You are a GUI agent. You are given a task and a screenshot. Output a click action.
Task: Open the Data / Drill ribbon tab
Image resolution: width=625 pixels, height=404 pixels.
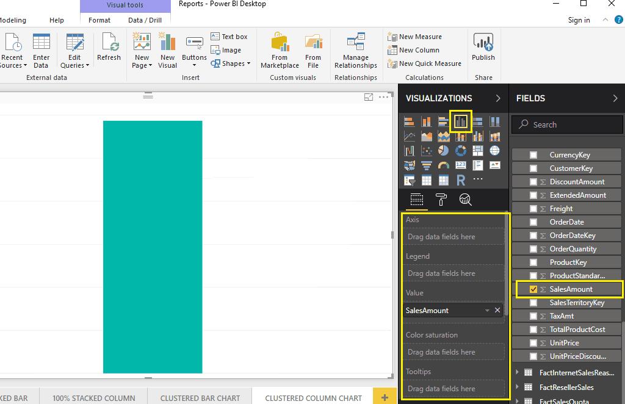coord(145,20)
